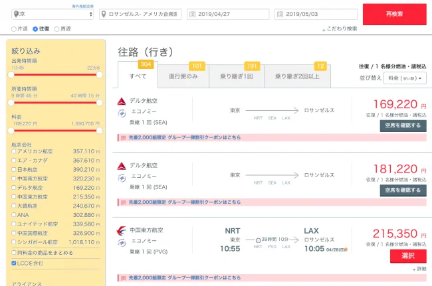Check the 日本航空 airline filter
Viewport: 432px width, 286px height.
[x=14, y=169]
